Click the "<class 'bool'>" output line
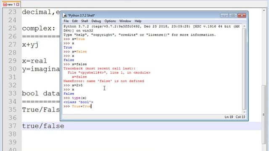Image resolution: width=269 pixels, height=151 pixels. tap(78, 102)
